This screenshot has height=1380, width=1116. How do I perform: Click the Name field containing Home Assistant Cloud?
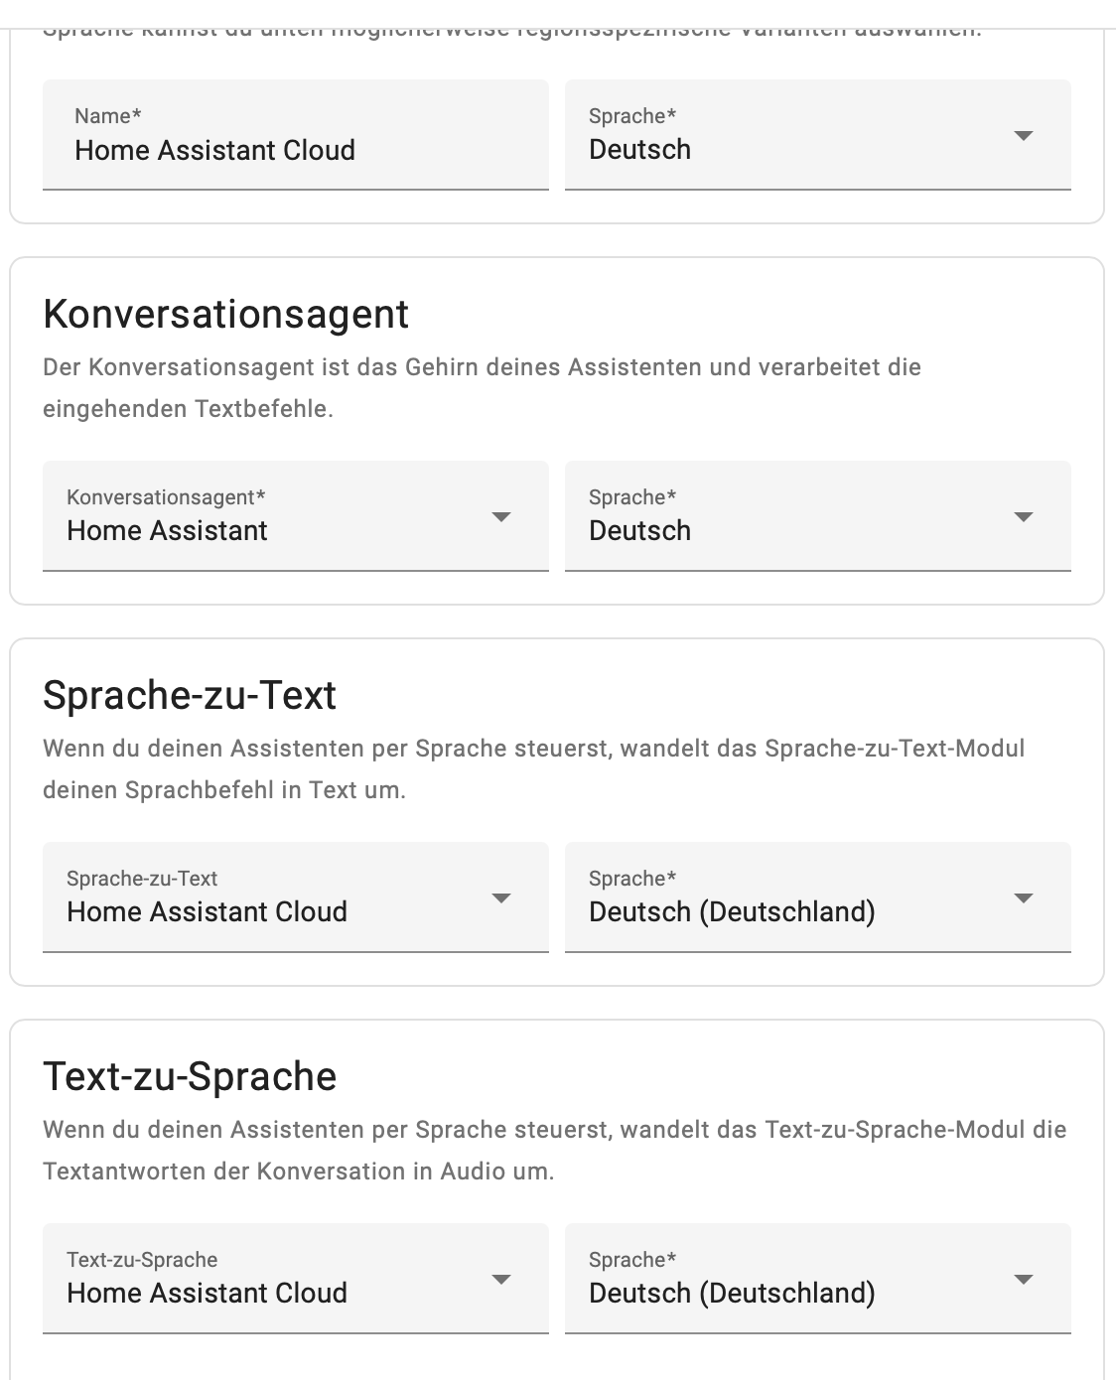296,135
